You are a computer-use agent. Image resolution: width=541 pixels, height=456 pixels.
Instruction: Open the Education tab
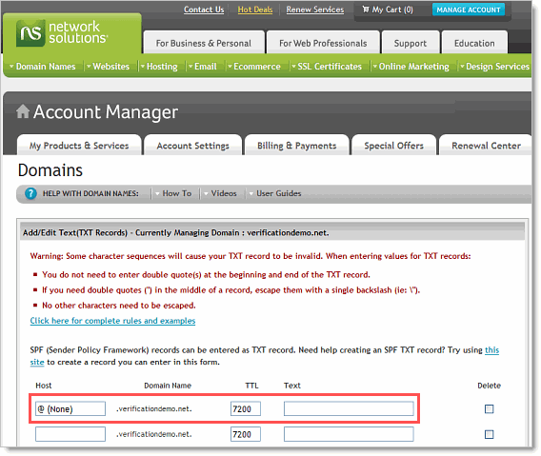click(x=474, y=43)
